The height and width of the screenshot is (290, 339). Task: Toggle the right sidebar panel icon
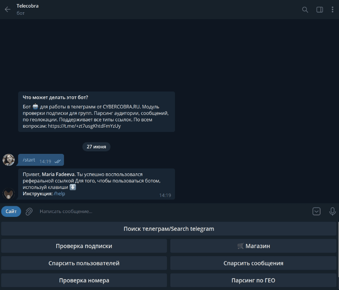(320, 10)
